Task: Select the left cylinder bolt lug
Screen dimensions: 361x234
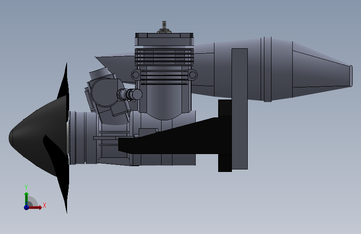Action: [136, 75]
